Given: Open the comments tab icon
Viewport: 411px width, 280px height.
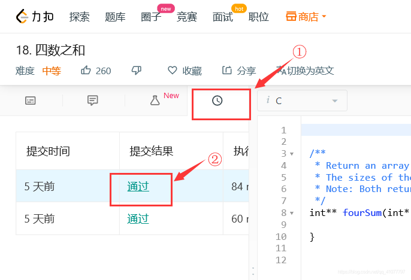Looking at the screenshot, I should [92, 101].
